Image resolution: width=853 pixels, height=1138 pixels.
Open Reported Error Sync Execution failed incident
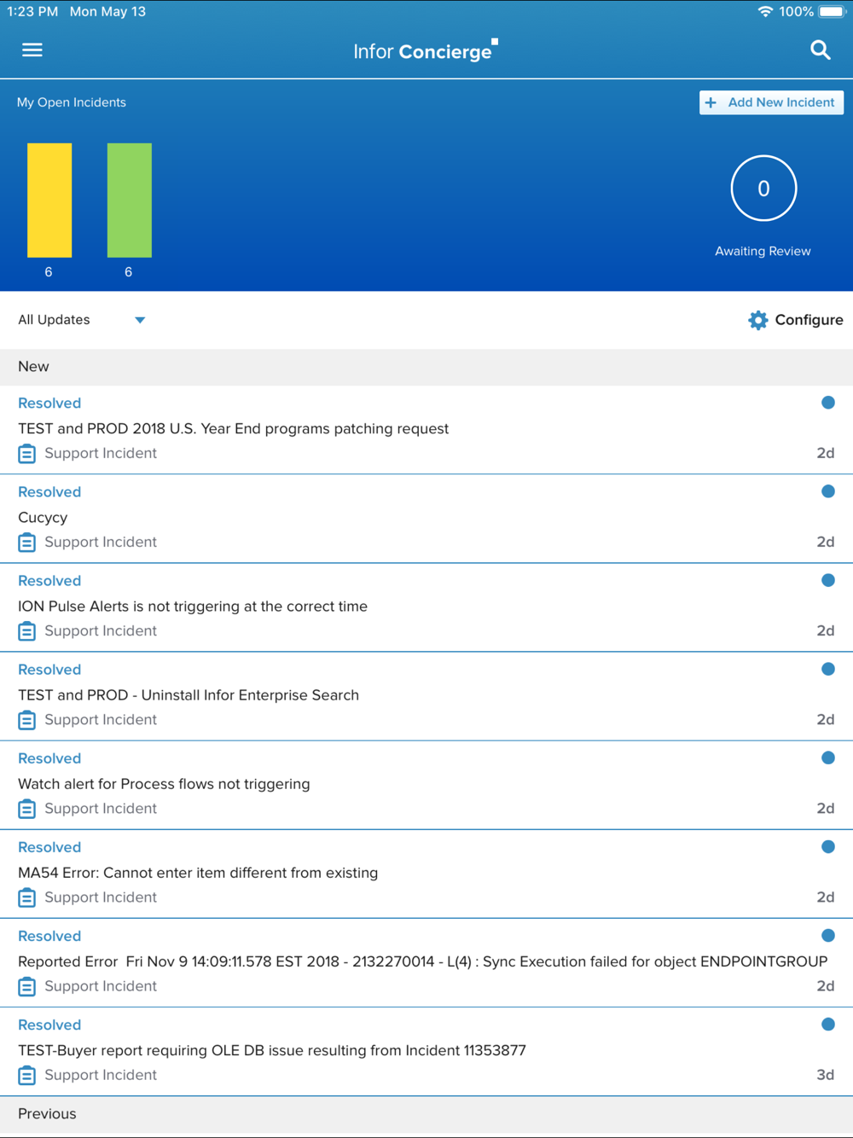coord(426,961)
